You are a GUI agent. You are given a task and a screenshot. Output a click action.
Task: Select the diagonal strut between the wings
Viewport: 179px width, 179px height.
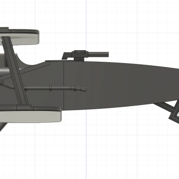[x=15, y=70]
